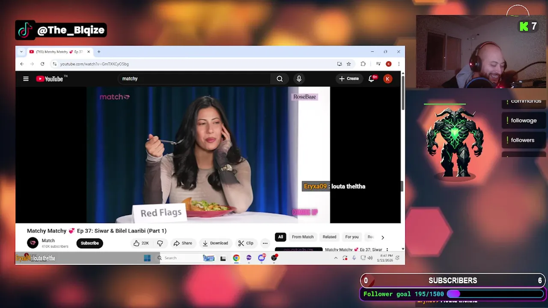This screenshot has height=308, width=548.
Task: Close the Matchy Matchy browser tab
Action: [x=89, y=52]
